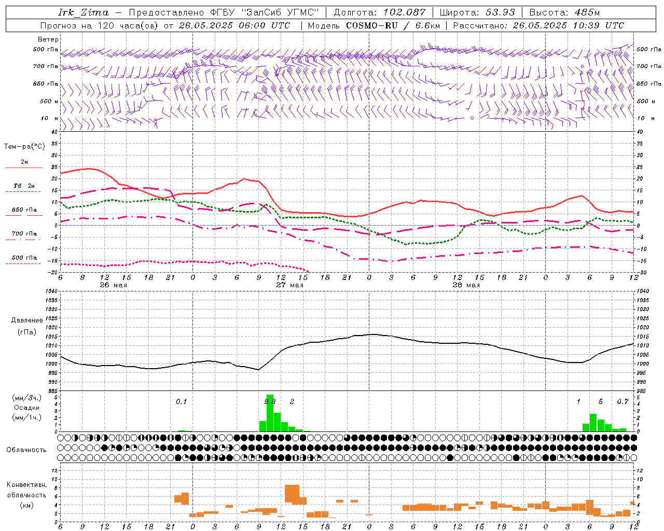Click the '(гПа)' unit under Давление
Image resolution: width=664 pixels, height=531 pixels.
point(27,332)
